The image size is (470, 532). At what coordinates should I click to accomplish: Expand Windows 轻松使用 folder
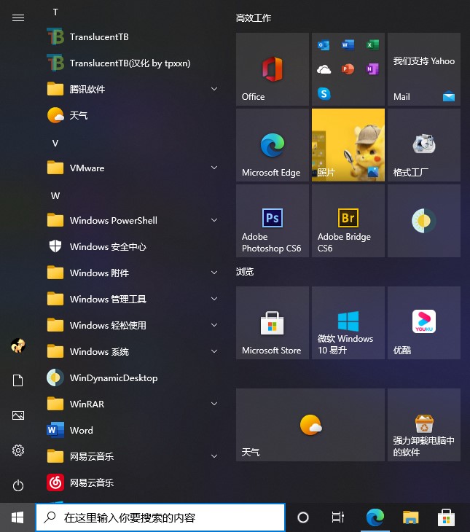133,325
